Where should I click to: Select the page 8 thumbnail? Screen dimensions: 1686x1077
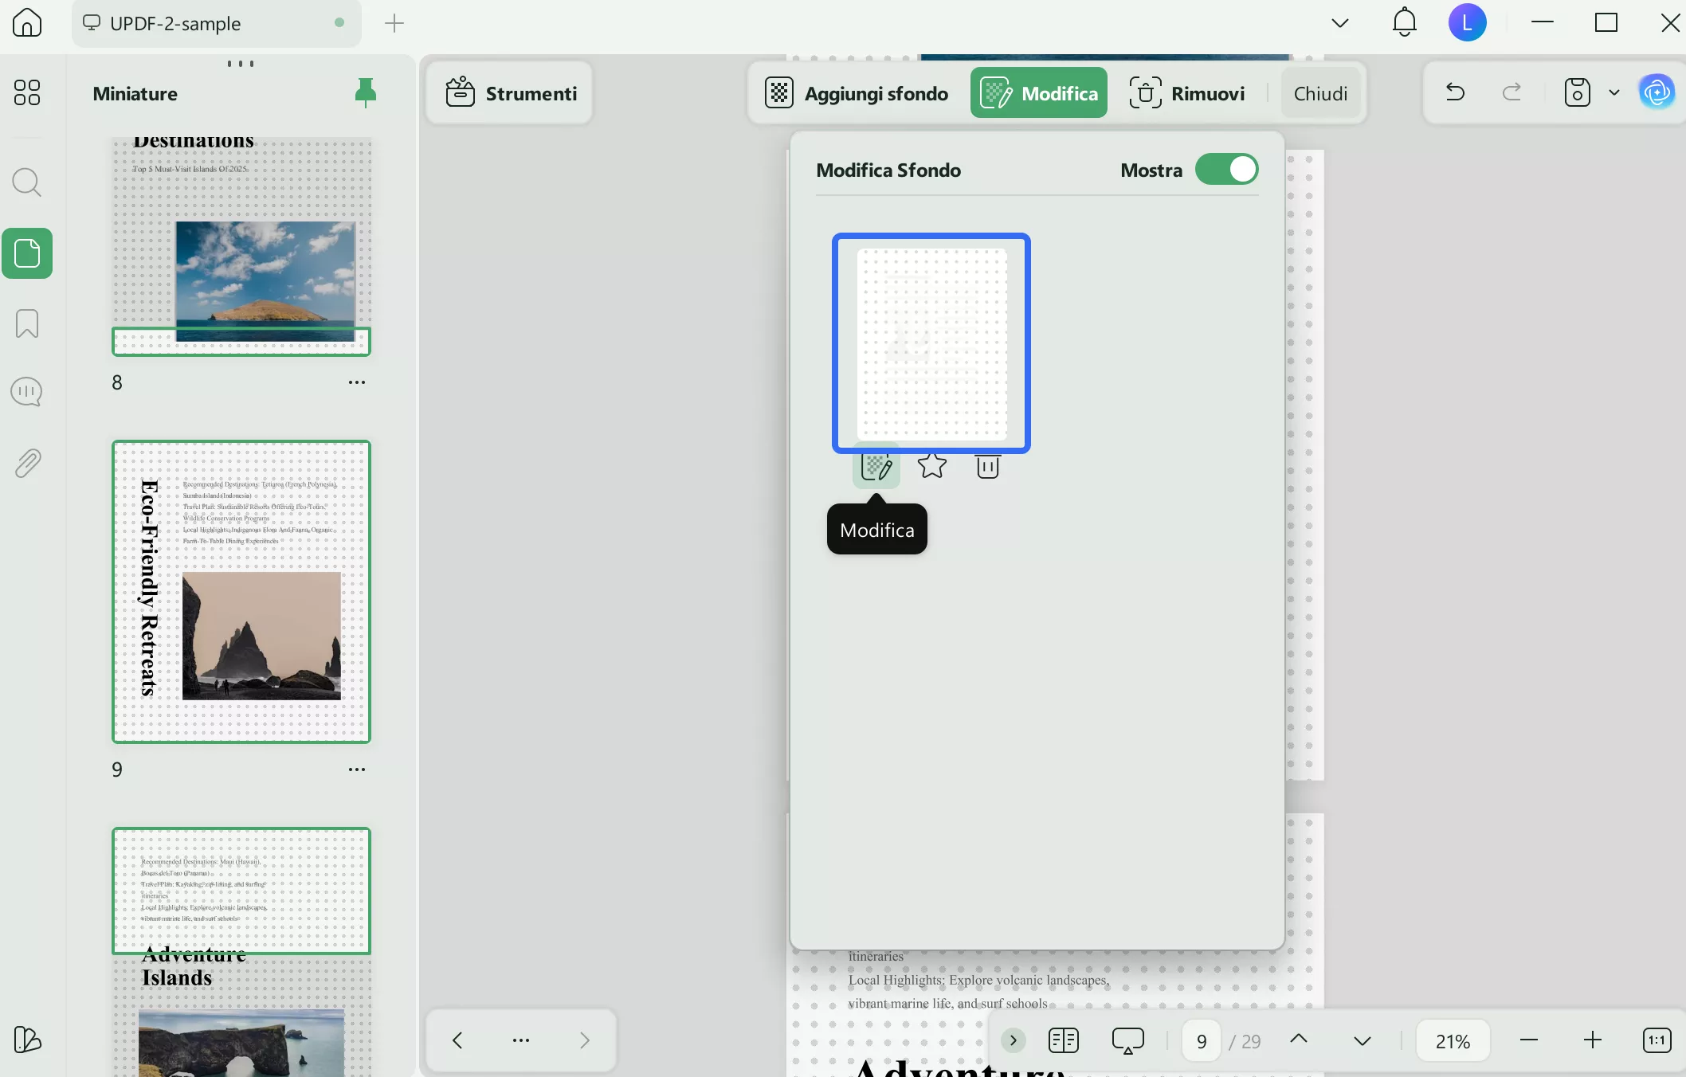pos(241,247)
